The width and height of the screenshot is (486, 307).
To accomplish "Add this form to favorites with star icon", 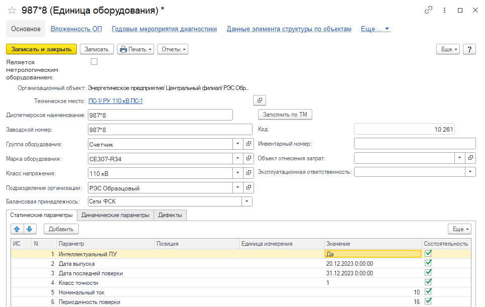I will tap(12, 10).
